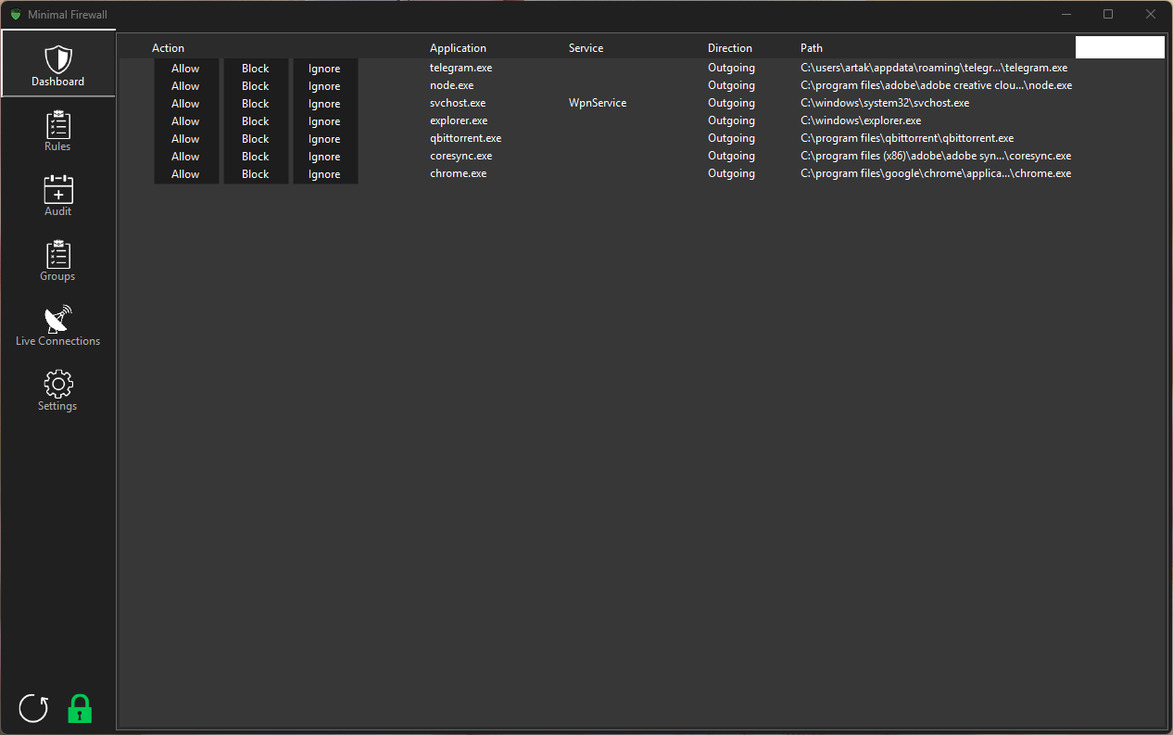This screenshot has width=1173, height=735.
Task: Click the circular refresh arrow icon
Action: click(33, 709)
